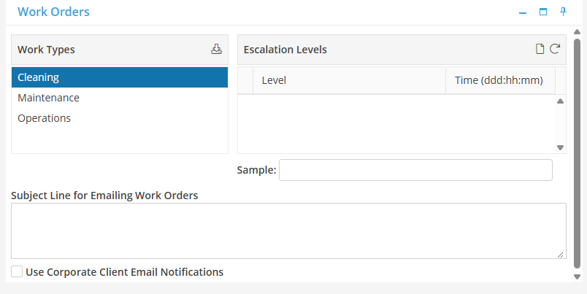Click the Subject Line for Emailing text area

tap(288, 231)
